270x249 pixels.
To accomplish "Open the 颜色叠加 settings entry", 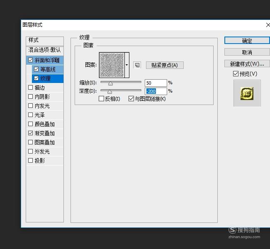I will point(45,124).
